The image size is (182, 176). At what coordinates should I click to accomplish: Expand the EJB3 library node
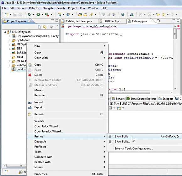click(9, 49)
